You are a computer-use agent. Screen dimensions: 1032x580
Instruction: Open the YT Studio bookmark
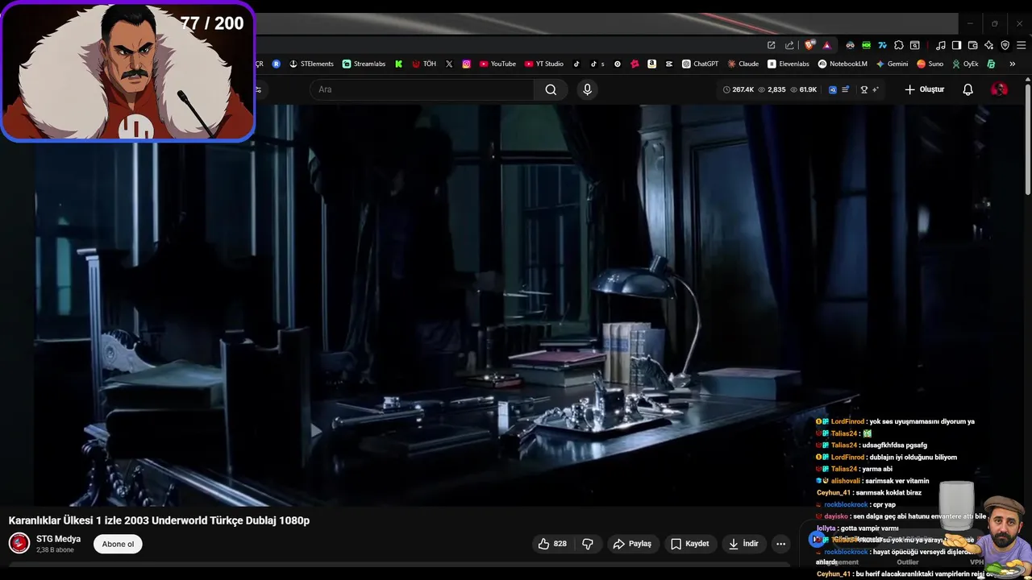click(x=544, y=64)
